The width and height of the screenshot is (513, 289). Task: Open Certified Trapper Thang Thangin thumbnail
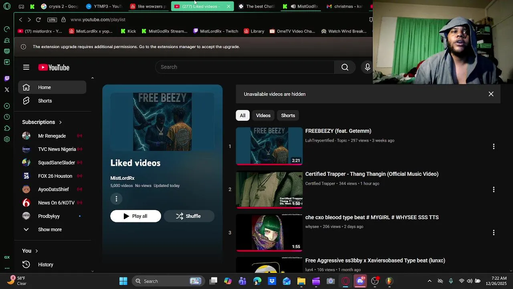pyautogui.click(x=269, y=189)
